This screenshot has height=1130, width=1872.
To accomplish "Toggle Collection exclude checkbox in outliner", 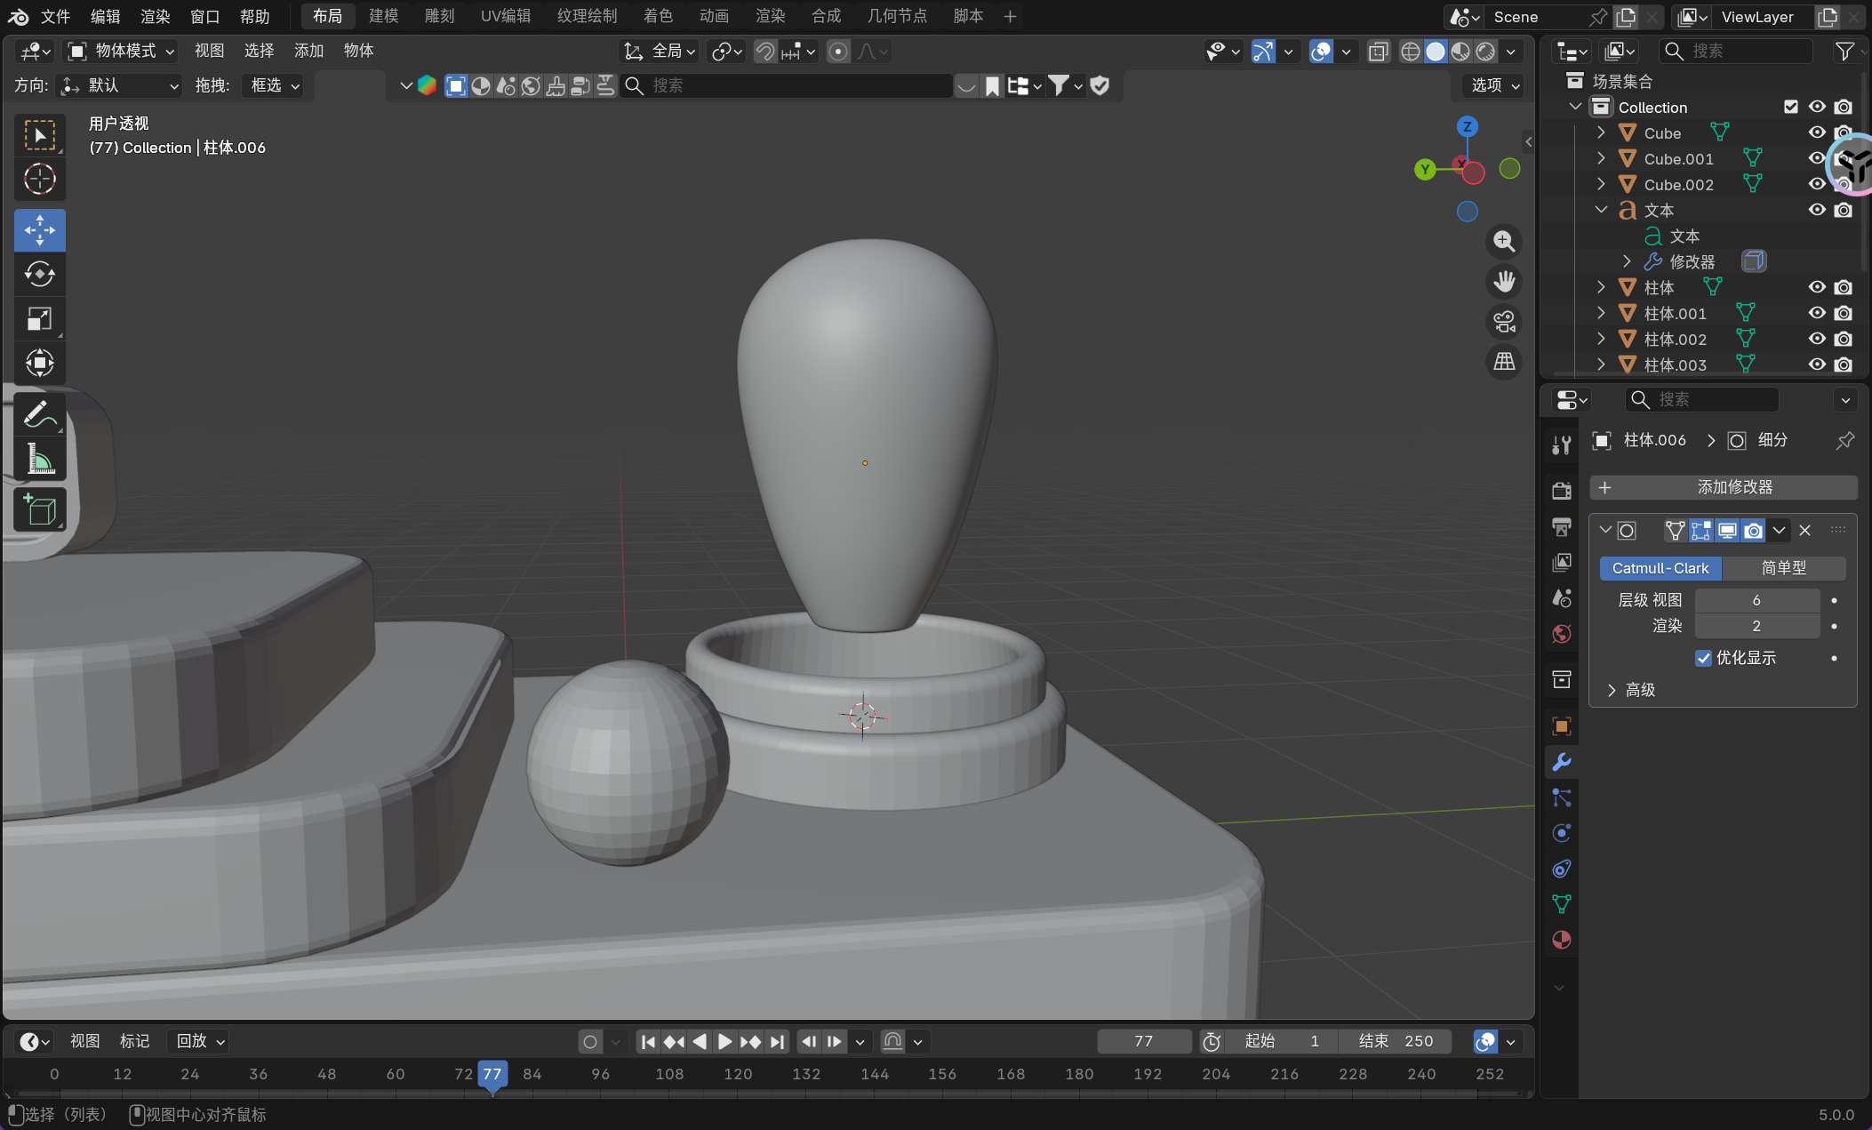I will pos(1791,107).
